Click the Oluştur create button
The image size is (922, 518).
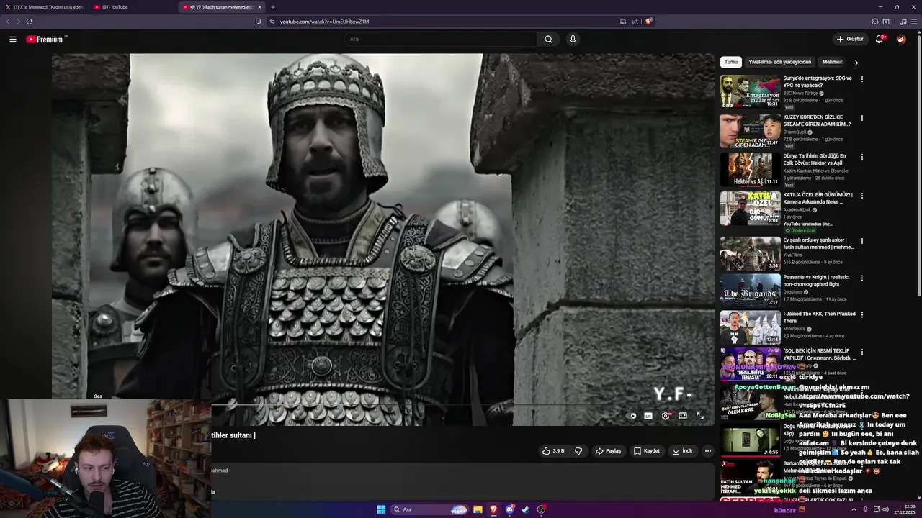pos(850,39)
